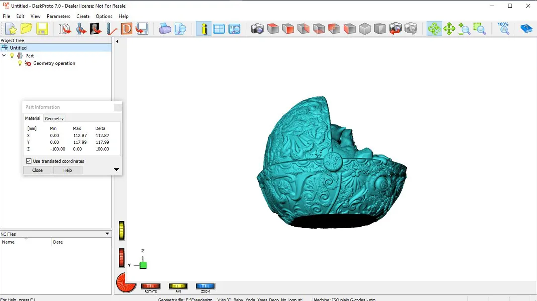Click the red Rotate thumbwheel
This screenshot has height=301, width=537.
pyautogui.click(x=150, y=286)
